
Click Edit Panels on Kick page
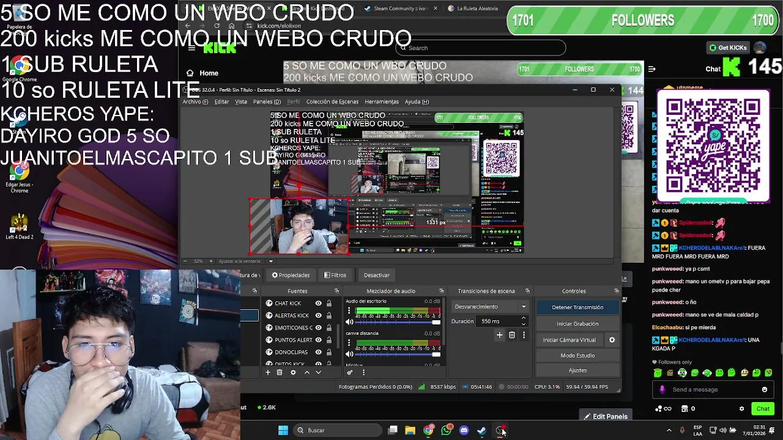tap(606, 416)
